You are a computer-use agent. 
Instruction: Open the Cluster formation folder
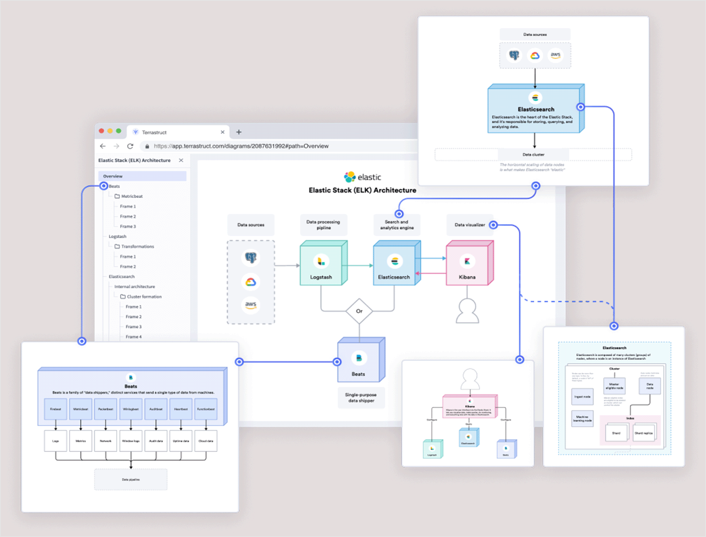[x=144, y=297]
